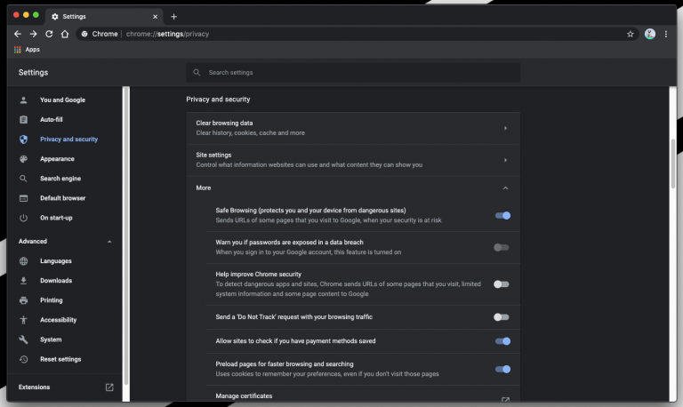Click the Search settings field
Image resolution: width=683 pixels, height=407 pixels.
tap(356, 72)
